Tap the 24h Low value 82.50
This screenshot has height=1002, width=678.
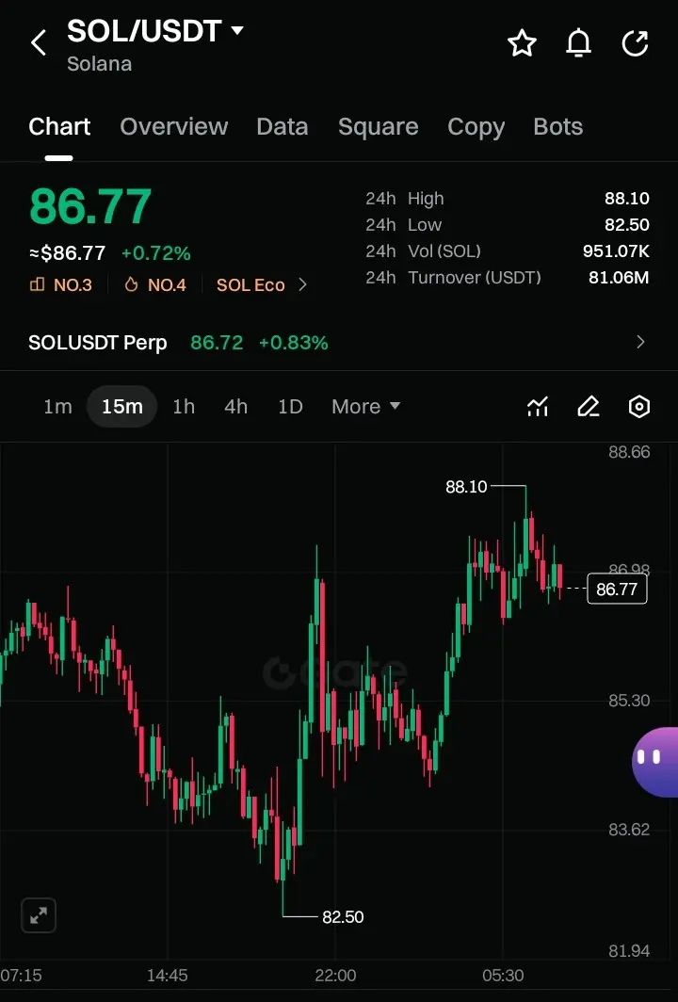627,225
